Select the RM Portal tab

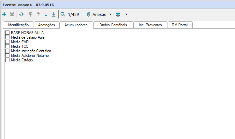pyautogui.click(x=180, y=25)
